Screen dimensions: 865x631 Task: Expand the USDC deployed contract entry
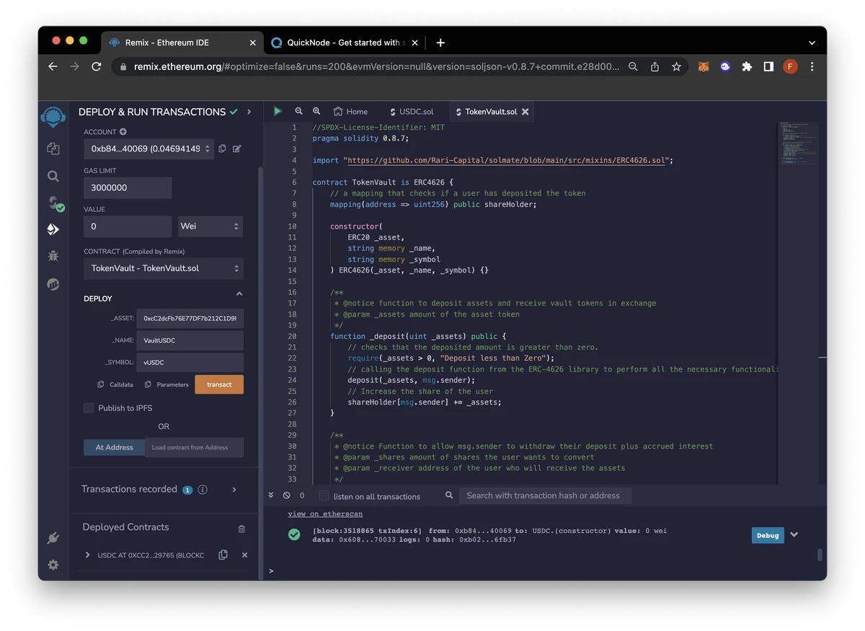88,555
